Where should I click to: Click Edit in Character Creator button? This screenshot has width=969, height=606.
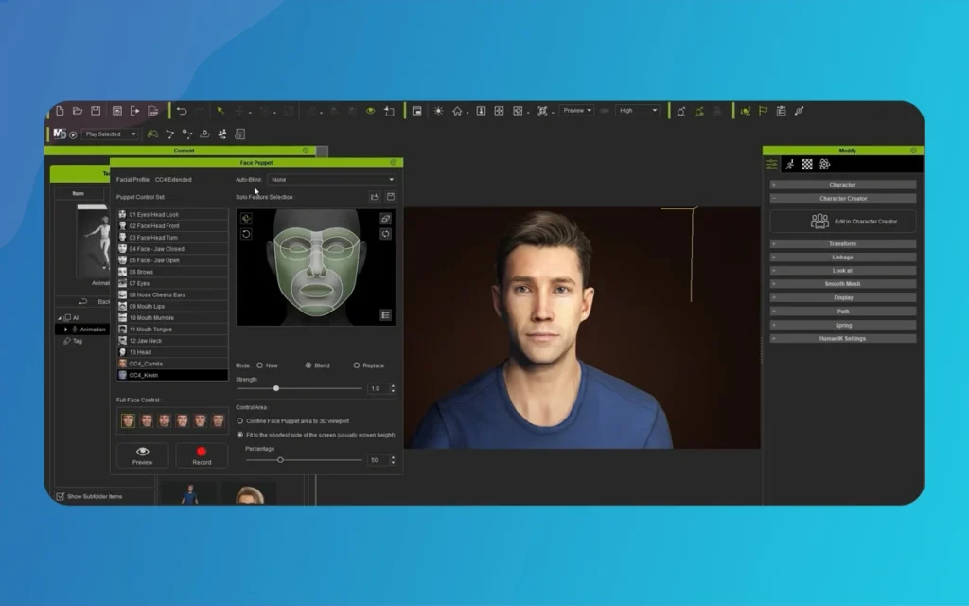point(842,220)
